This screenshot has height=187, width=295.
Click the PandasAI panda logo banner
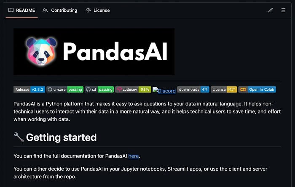click(94, 52)
